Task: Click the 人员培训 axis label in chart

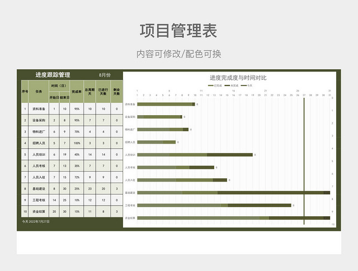Action: pos(130,155)
